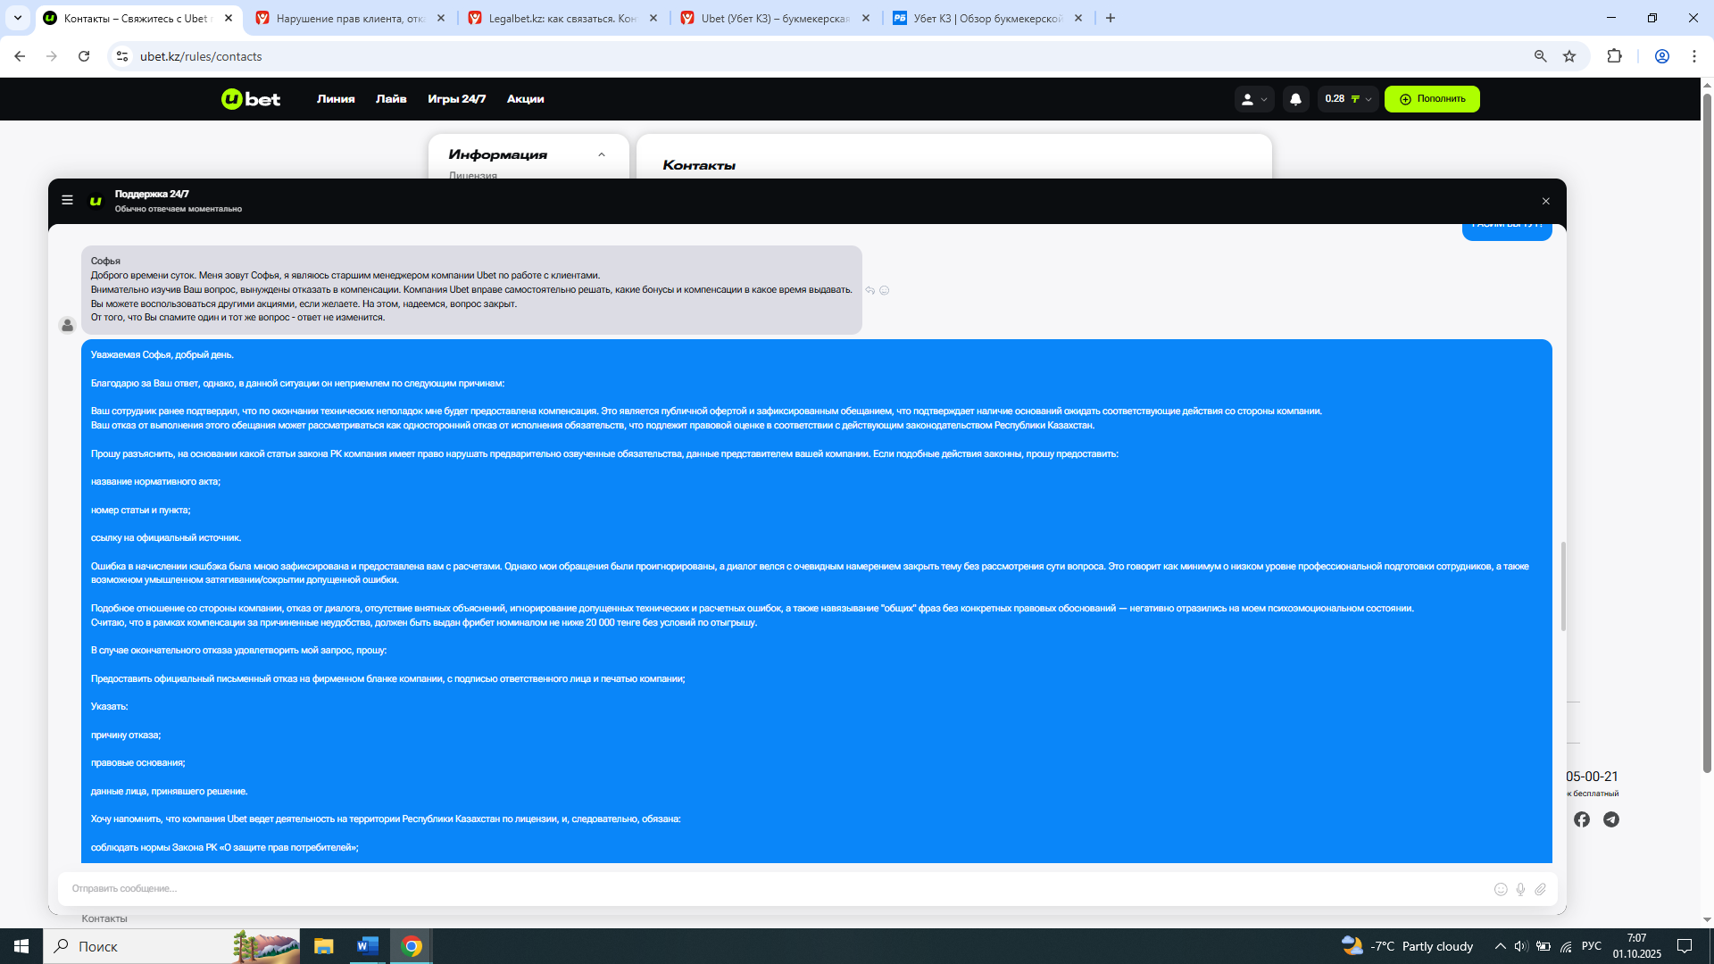
Task: Open the Telegram contact icon
Action: click(x=1610, y=819)
